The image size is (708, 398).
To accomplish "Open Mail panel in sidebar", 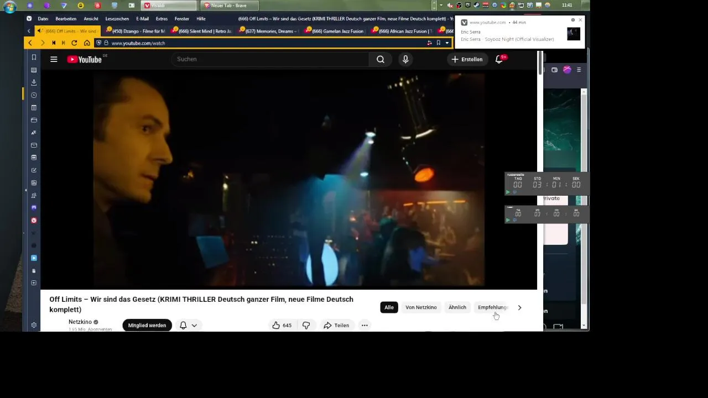I will pos(34,145).
